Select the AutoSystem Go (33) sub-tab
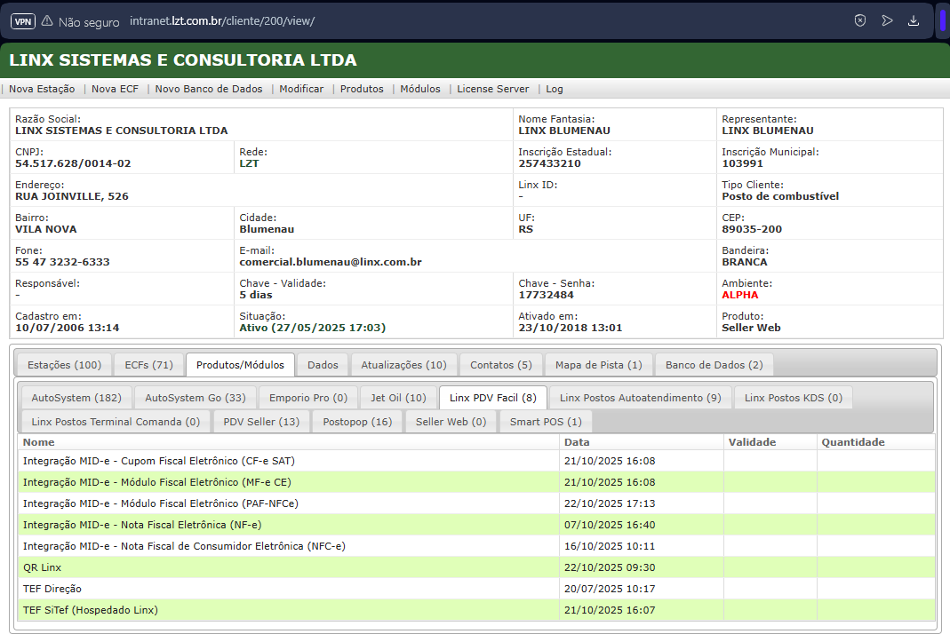Image resolution: width=950 pixels, height=642 pixels. pos(196,398)
